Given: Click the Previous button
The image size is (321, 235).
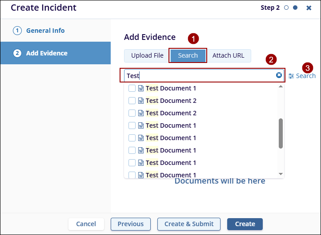Looking at the screenshot, I should point(130,224).
